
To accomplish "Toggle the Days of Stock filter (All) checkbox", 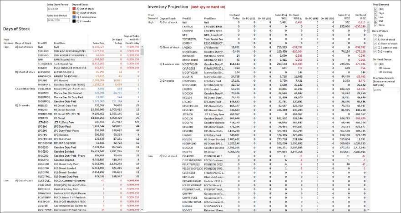I will point(376,36).
